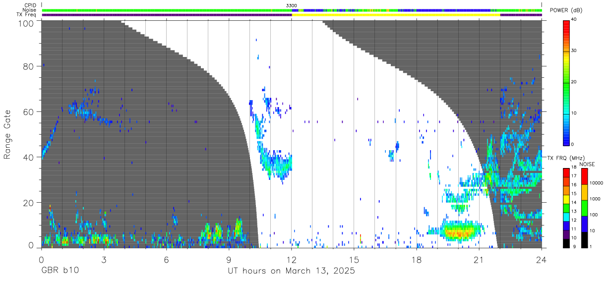Click the 1 label on NOISE legend
This screenshot has width=609, height=281.
coord(591,246)
